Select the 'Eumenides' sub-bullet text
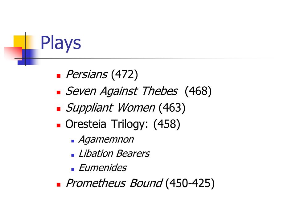This screenshot has height=222, width=296. (103, 168)
